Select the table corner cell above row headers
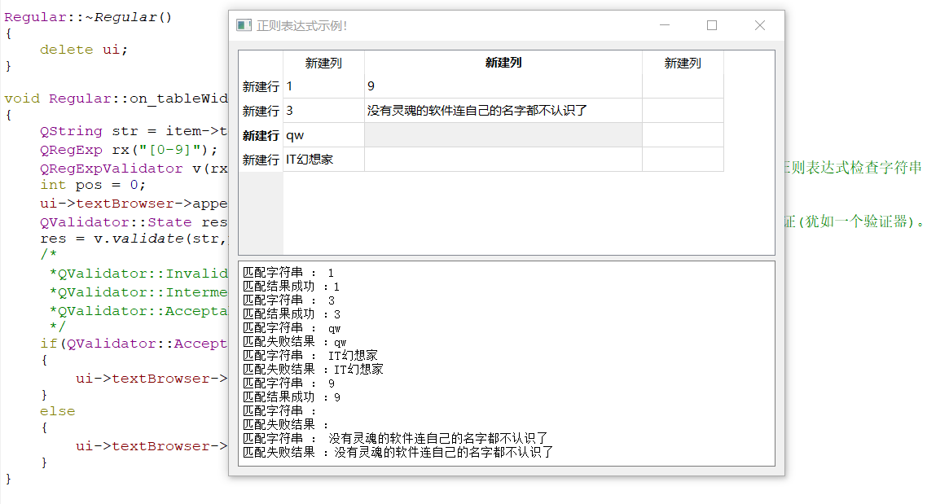Screen dimensions: 949x504 point(259,63)
